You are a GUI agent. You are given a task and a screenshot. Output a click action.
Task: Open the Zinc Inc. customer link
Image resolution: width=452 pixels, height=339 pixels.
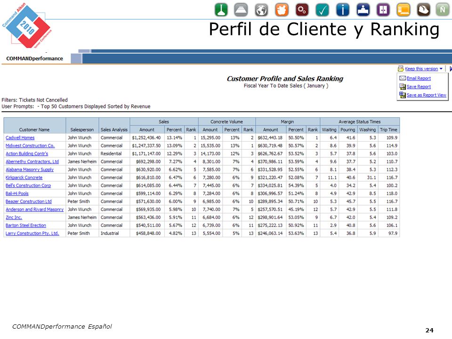14,218
